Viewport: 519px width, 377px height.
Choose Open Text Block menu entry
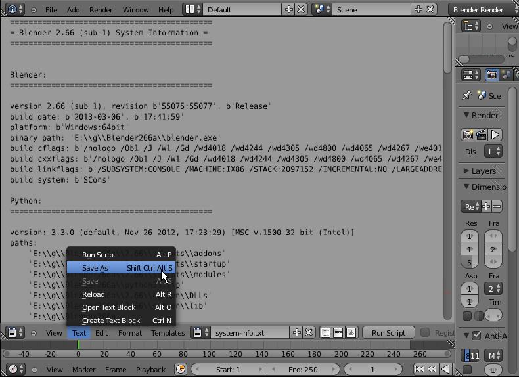pyautogui.click(x=121, y=307)
